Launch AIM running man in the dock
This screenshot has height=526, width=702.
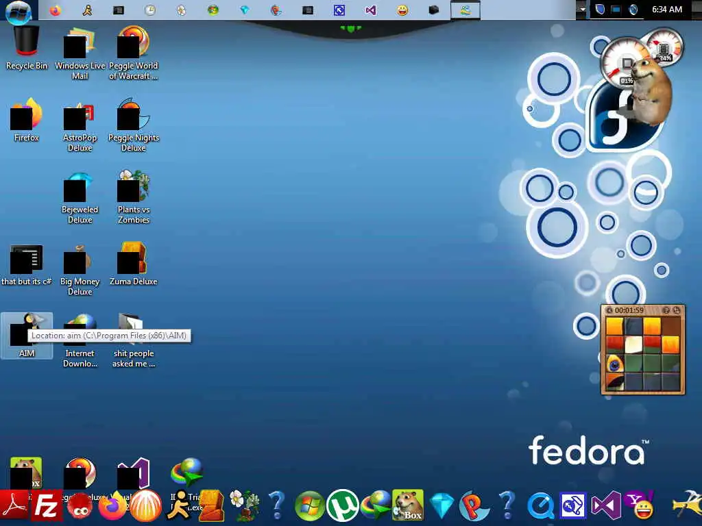(179, 505)
